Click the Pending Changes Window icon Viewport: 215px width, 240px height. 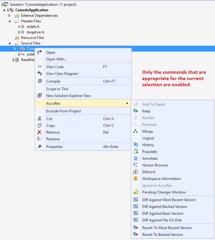136,192
